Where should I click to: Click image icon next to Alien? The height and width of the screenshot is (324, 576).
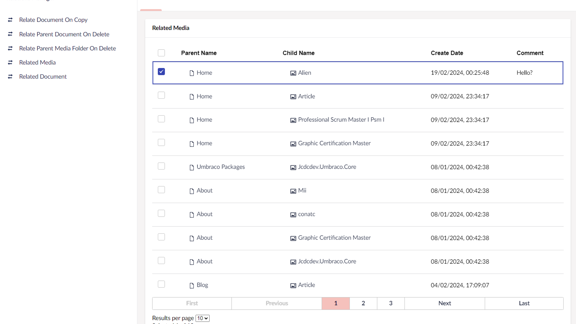(x=293, y=73)
